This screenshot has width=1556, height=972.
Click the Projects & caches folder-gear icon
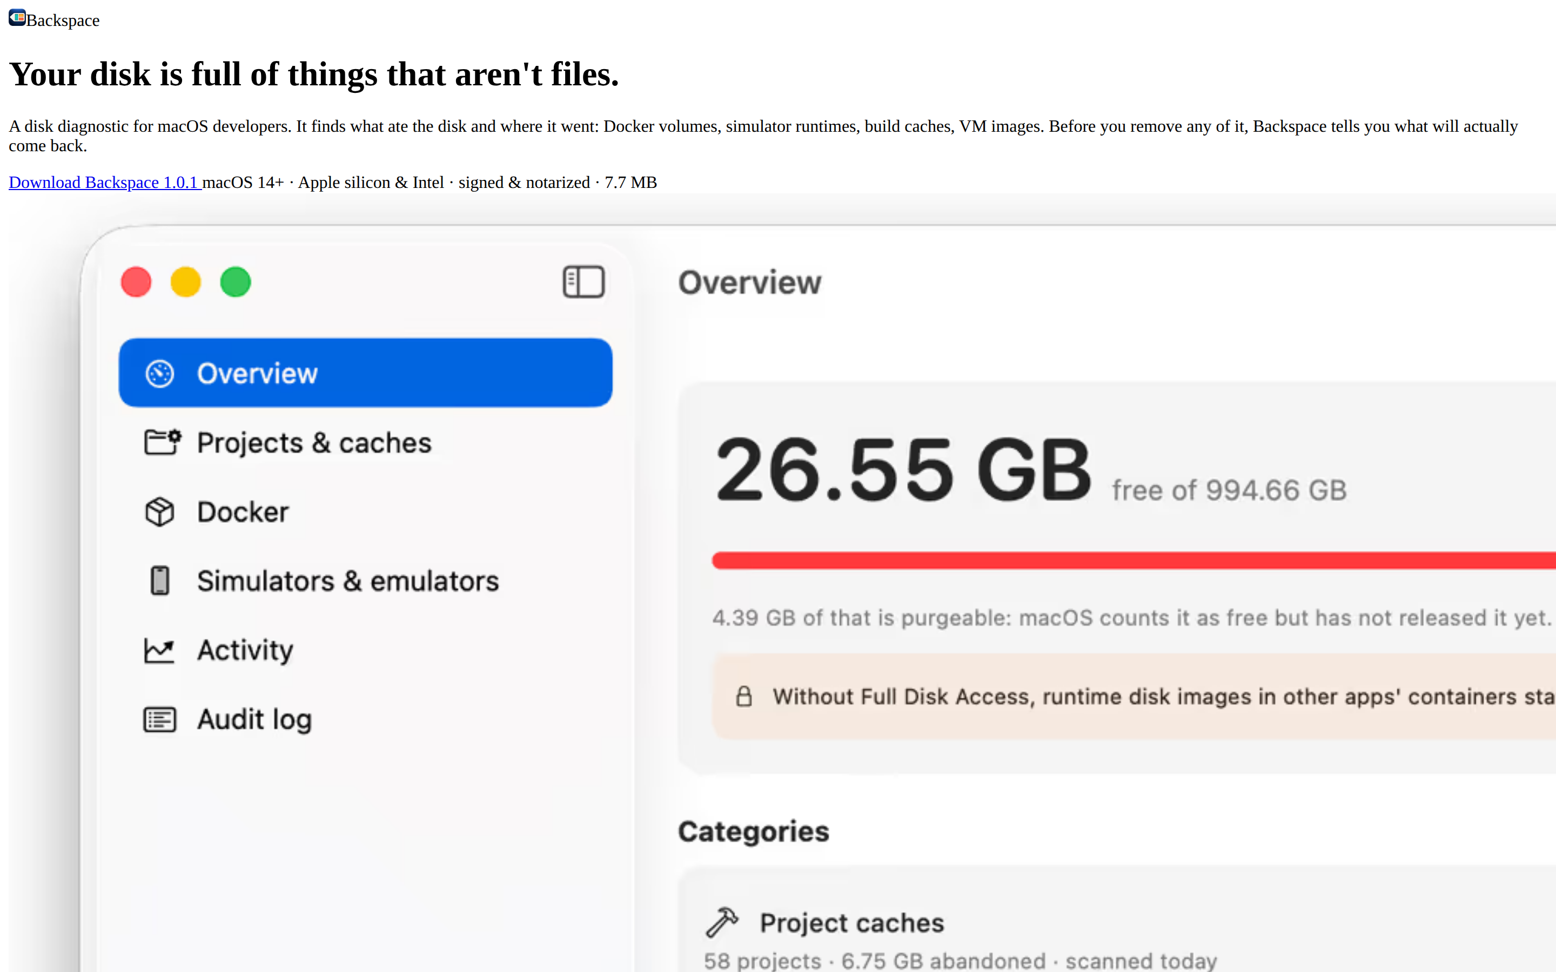pos(162,442)
